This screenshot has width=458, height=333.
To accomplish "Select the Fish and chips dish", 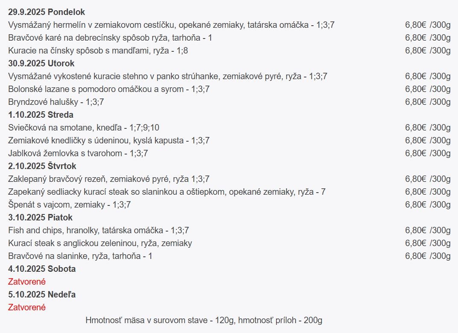I will [x=98, y=230].
